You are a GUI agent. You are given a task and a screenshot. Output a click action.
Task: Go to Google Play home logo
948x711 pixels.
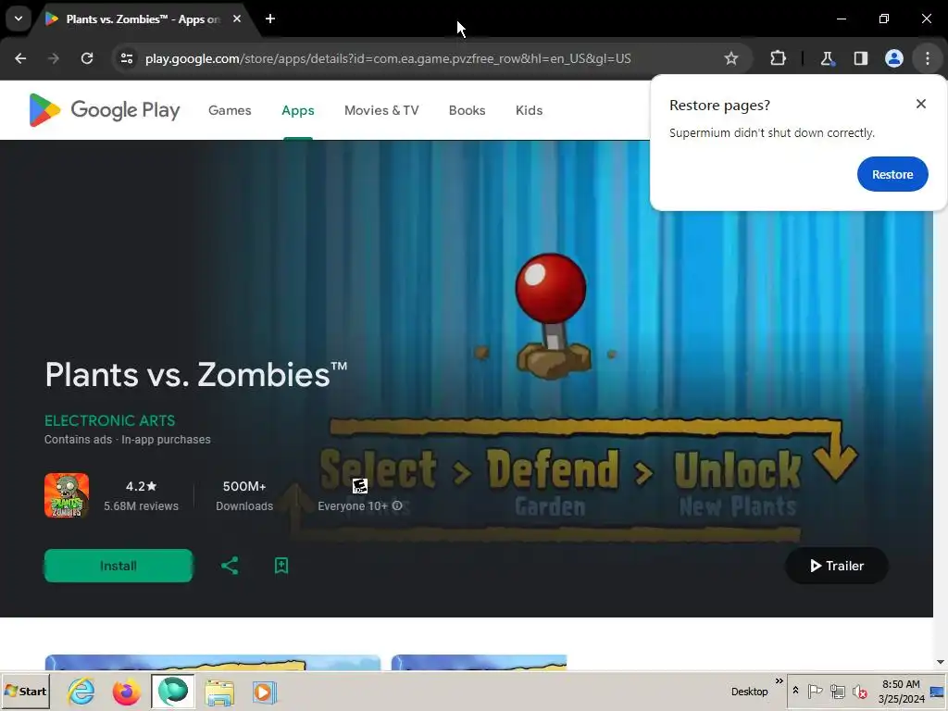(x=104, y=110)
